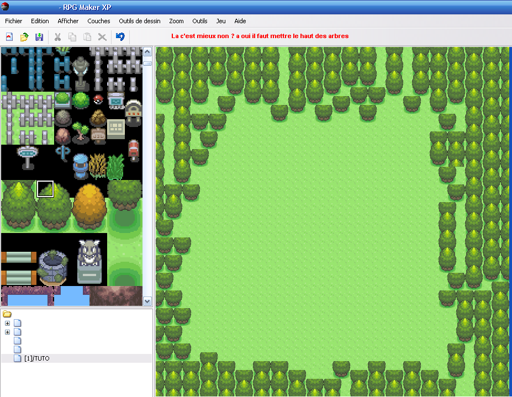Select the tall green grass tile
The width and height of the screenshot is (512, 397).
pyautogui.click(x=115, y=167)
